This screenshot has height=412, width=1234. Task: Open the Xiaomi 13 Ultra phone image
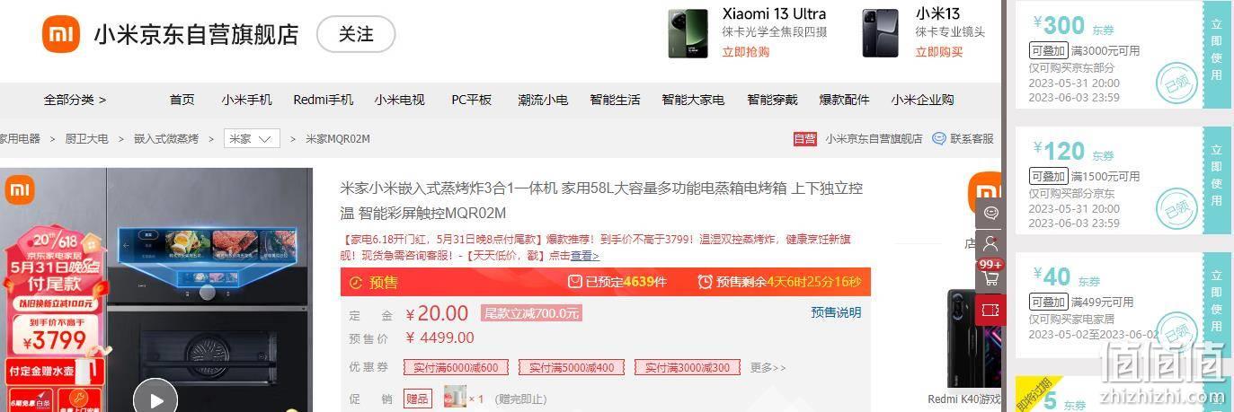pos(688,33)
